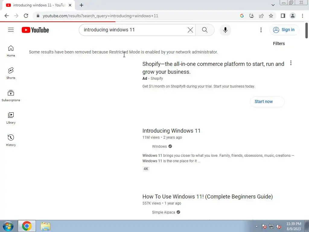Click the YouTube logo
The height and width of the screenshot is (232, 309).
pyautogui.click(x=35, y=30)
